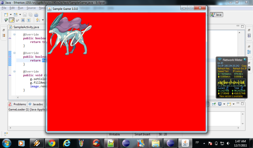Collapse the first @Override method fold marker
The image size is (253, 148).
tap(14, 34)
